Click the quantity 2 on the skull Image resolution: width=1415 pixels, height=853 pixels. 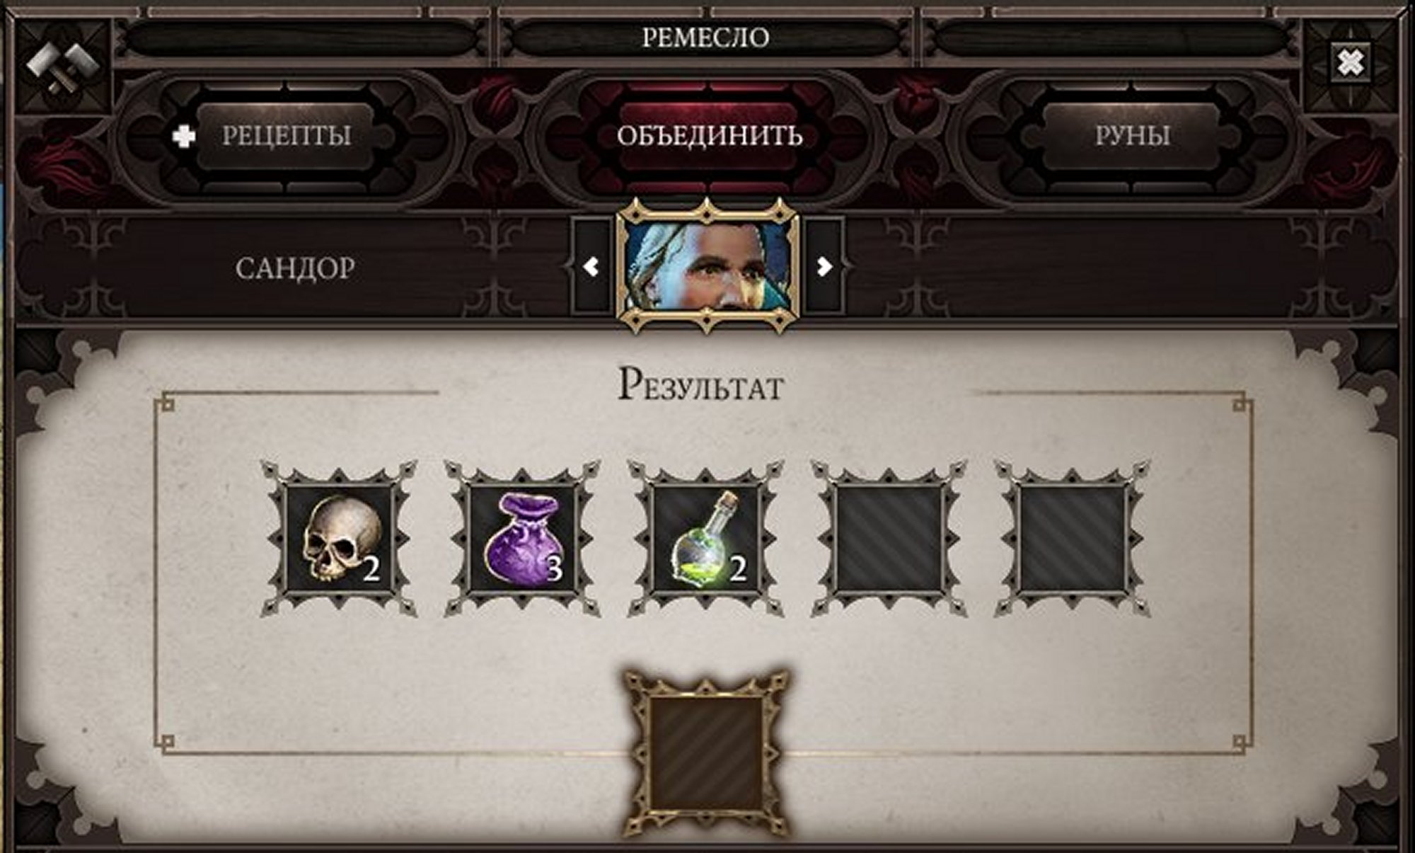point(371,568)
